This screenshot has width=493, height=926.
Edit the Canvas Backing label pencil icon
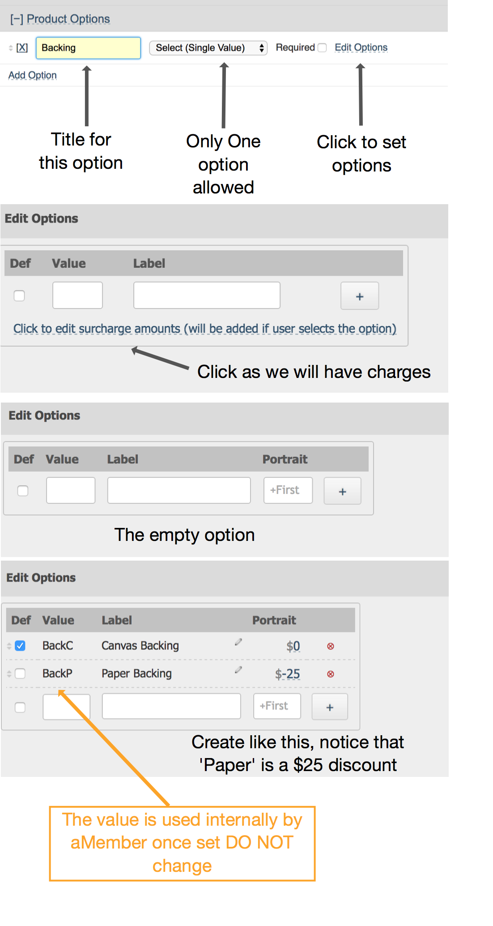pos(238,642)
